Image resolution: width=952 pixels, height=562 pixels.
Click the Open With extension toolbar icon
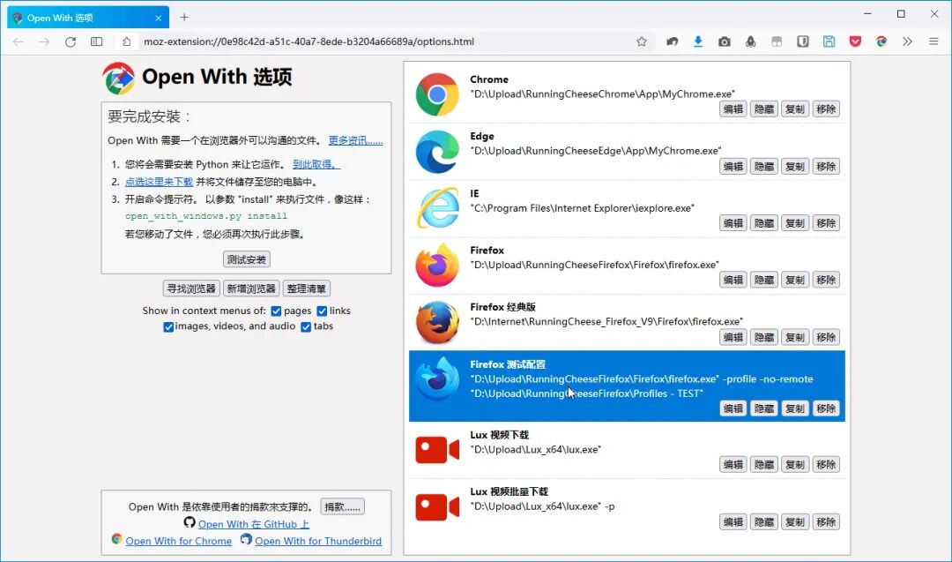point(881,42)
